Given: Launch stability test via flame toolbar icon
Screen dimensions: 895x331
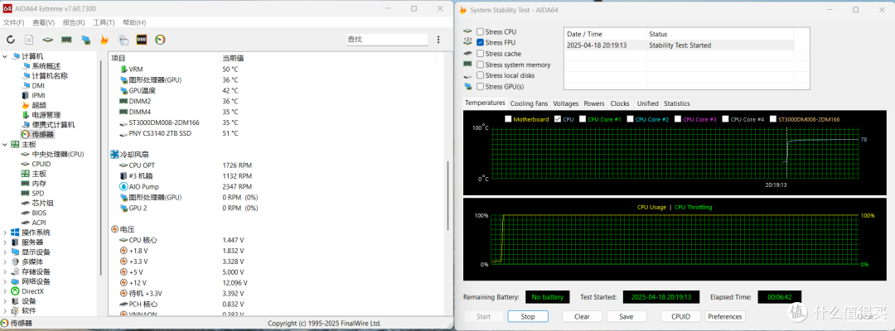Looking at the screenshot, I should pyautogui.click(x=104, y=40).
